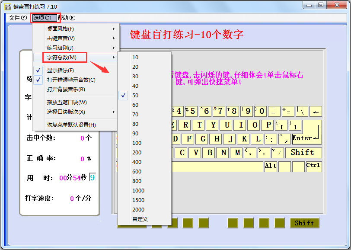351x250 pixels.
Task: Click the number 8 key
Action: coord(232,111)
